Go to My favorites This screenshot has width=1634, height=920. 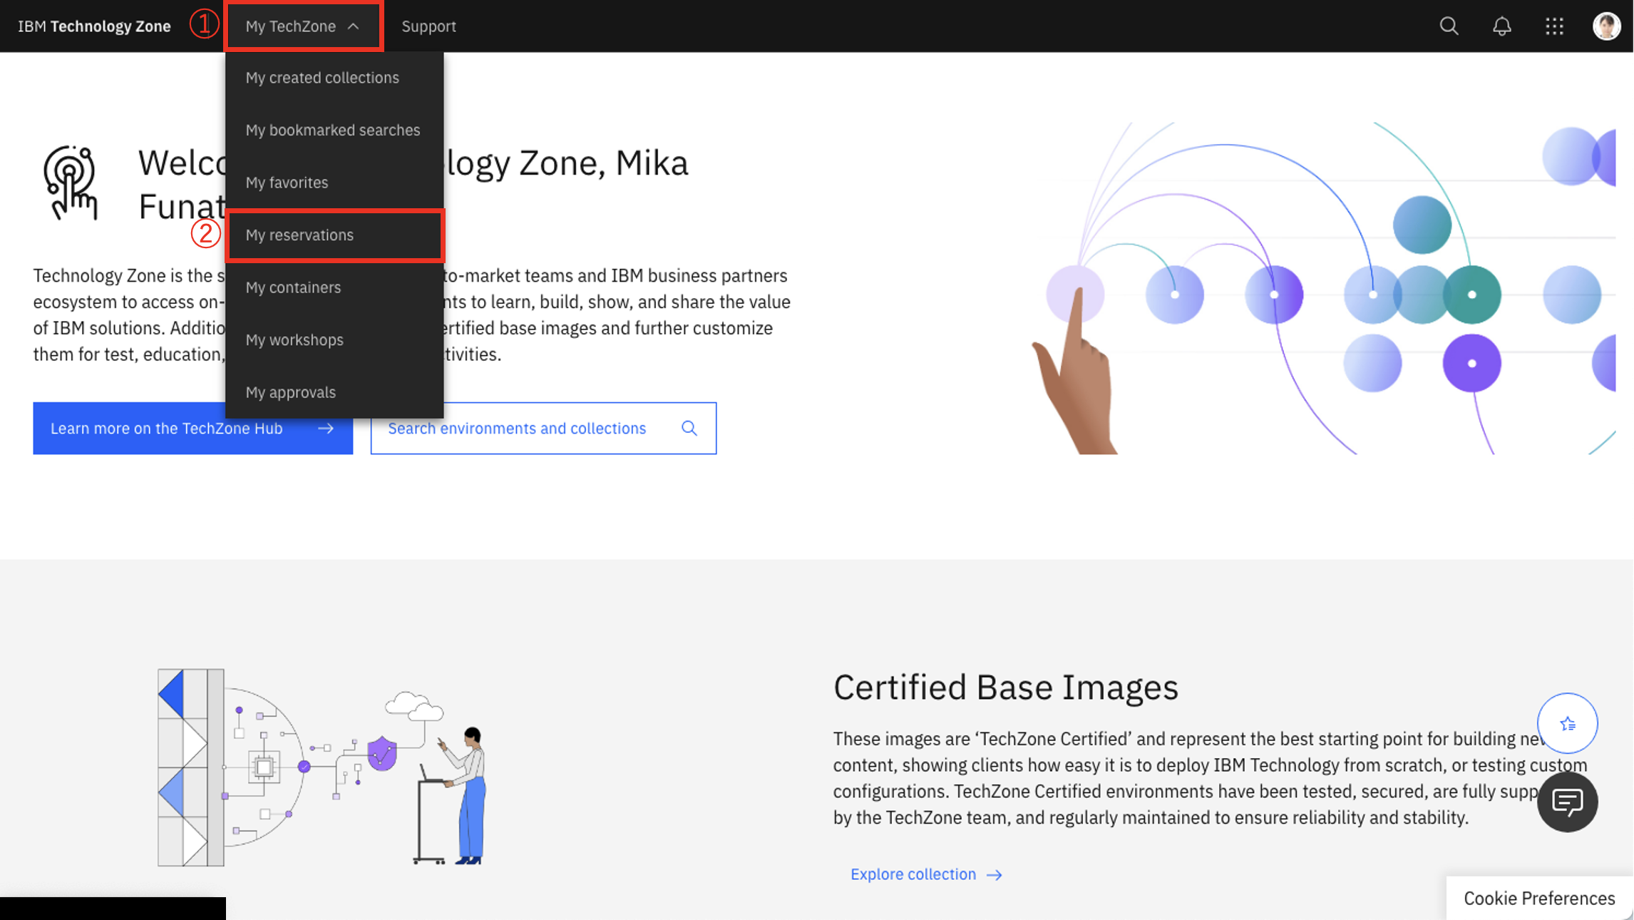[x=287, y=183]
